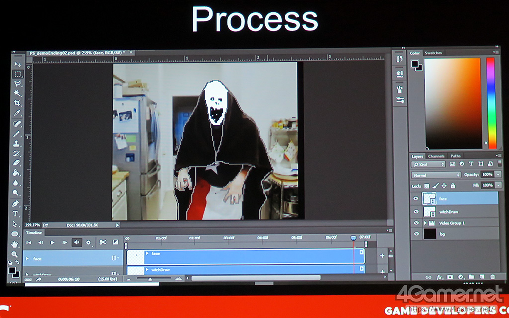Select the Timeline panel tab
The width and height of the screenshot is (509, 318).
34,233
